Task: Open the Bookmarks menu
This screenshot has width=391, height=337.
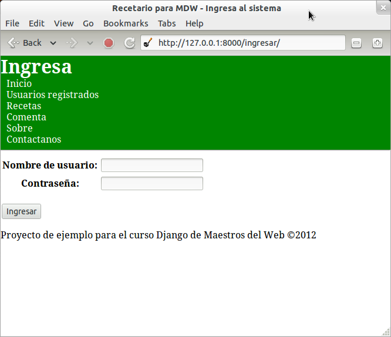Action: (126, 23)
